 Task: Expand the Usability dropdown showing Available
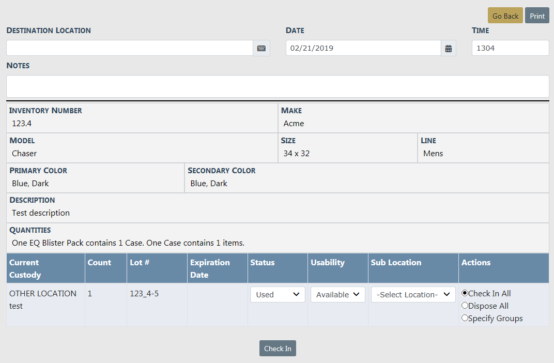337,294
